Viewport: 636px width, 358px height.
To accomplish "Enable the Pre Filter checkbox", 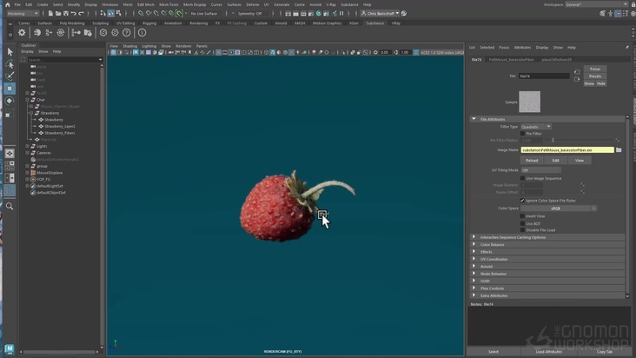I will [522, 134].
